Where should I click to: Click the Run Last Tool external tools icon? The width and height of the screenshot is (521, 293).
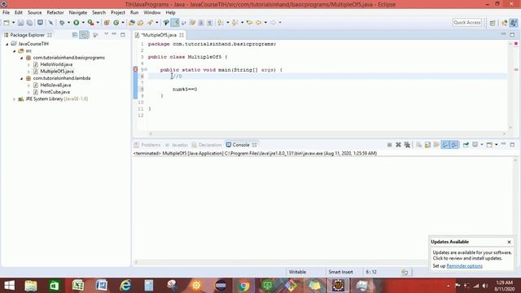click(90, 23)
